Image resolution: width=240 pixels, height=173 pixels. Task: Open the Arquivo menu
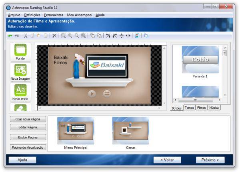[14, 15]
